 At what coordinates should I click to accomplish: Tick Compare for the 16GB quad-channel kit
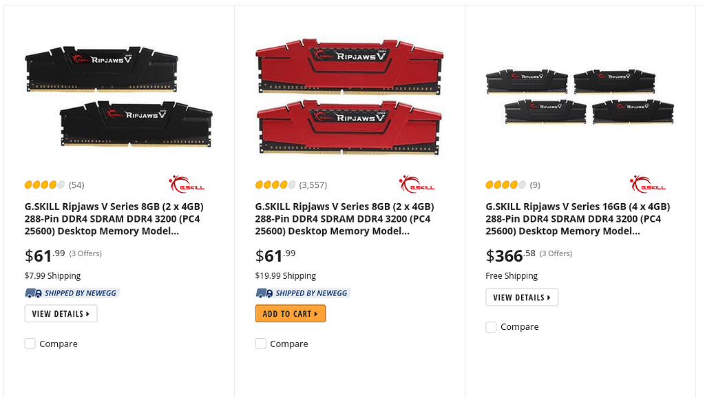click(x=491, y=326)
